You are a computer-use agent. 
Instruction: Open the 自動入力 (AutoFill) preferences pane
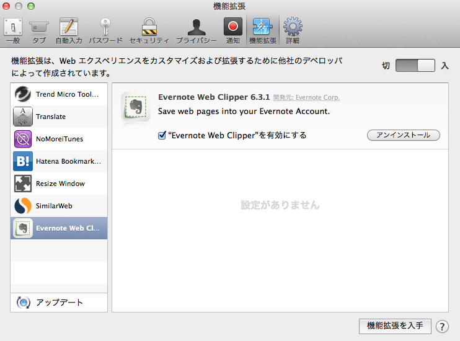[68, 30]
